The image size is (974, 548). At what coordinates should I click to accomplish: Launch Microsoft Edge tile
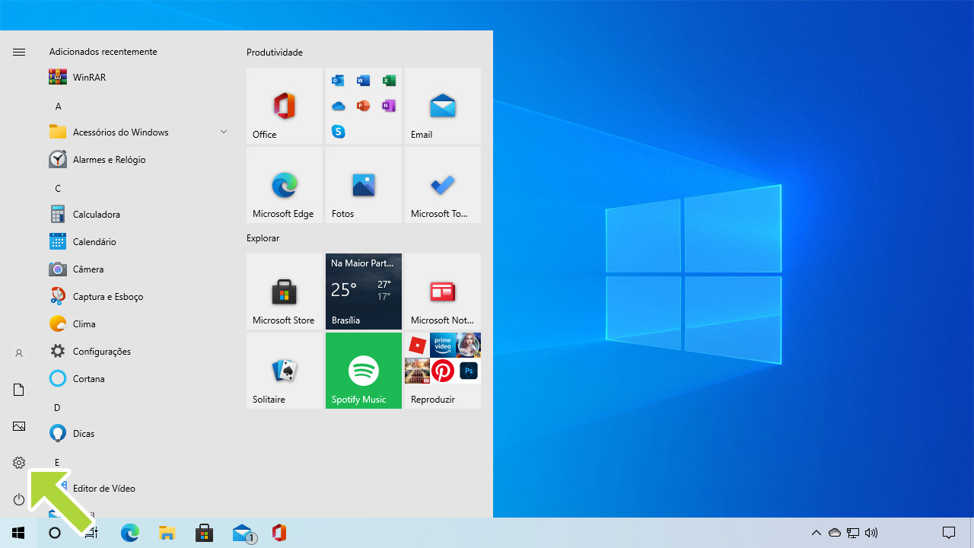click(285, 185)
